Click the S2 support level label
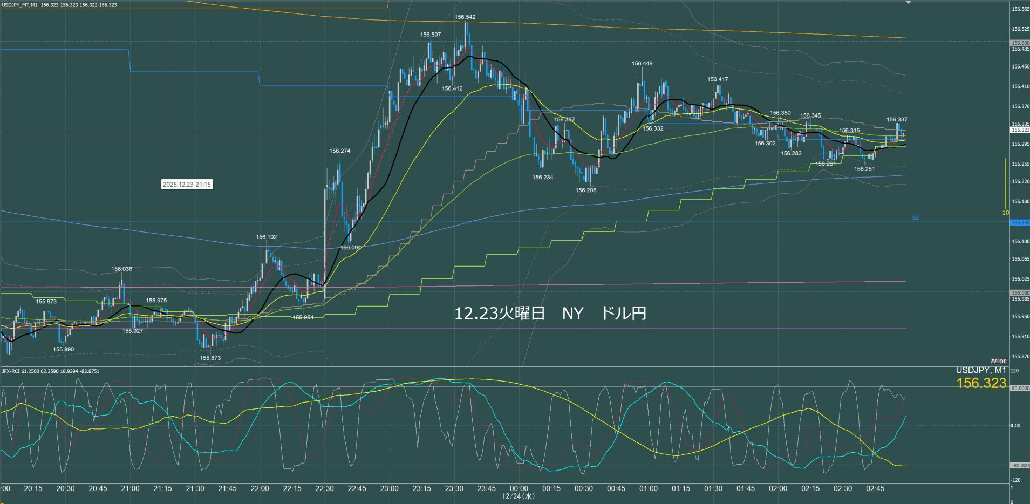Screen dimensions: 1030x504 (x=915, y=218)
